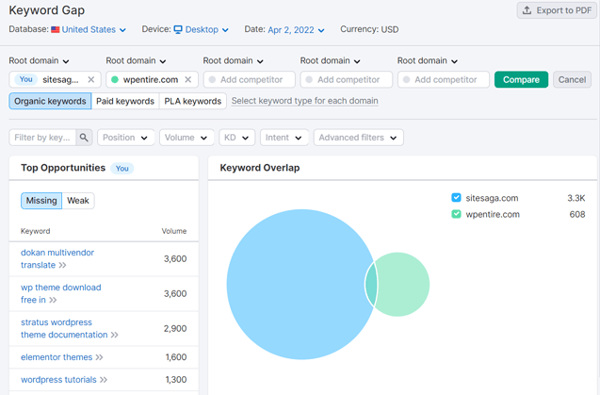Click the last Add competitor field
This screenshot has width=600, height=395.
[444, 80]
